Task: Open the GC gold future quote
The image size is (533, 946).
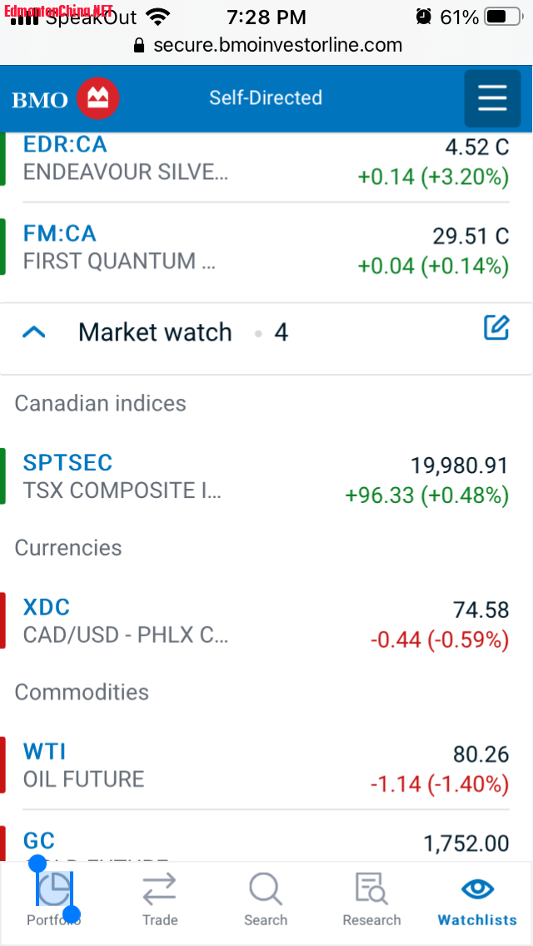Action: (39, 840)
